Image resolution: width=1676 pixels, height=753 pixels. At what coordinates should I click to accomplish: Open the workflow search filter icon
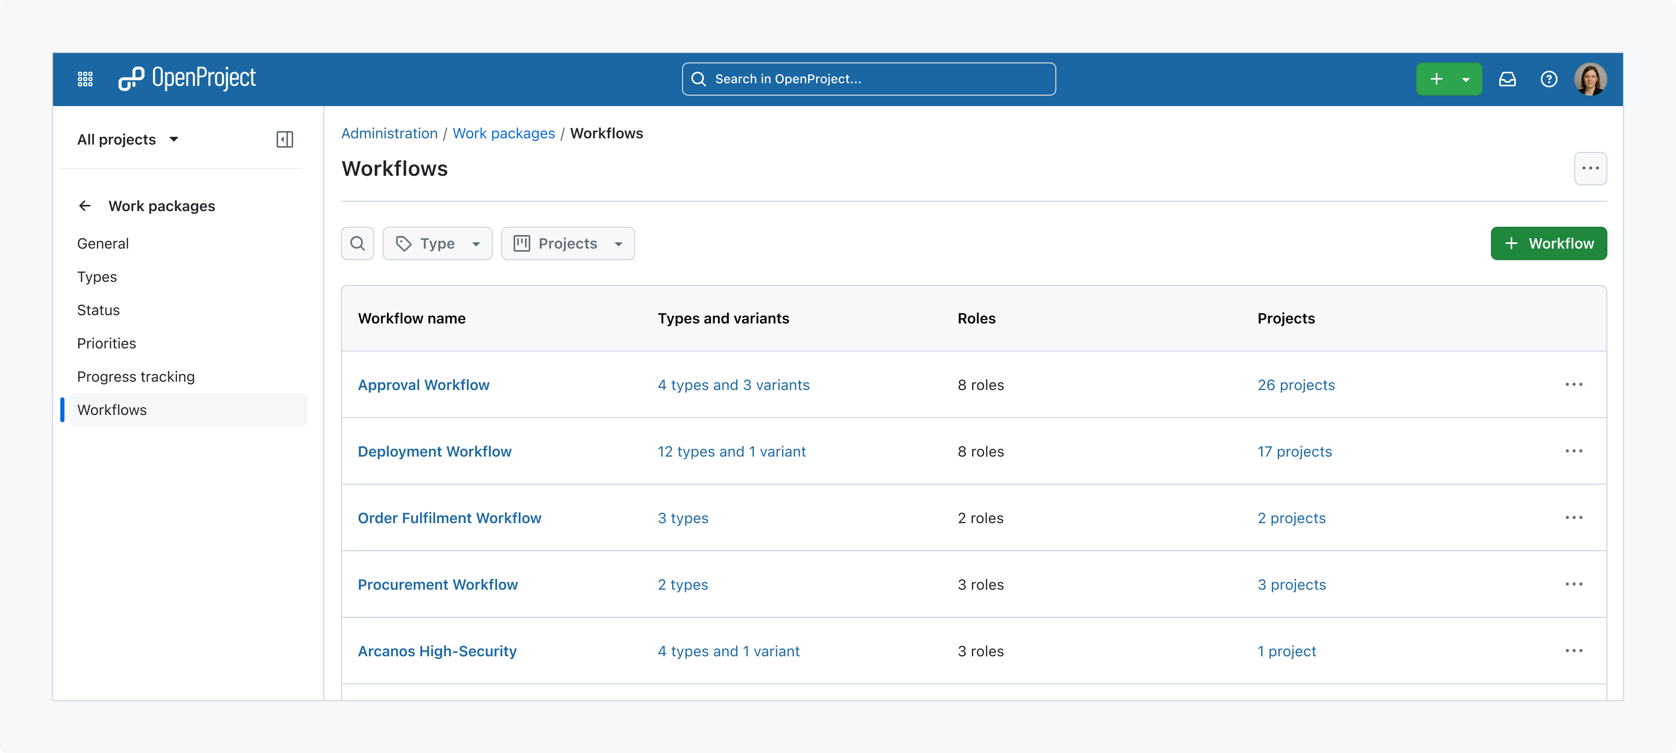point(357,243)
